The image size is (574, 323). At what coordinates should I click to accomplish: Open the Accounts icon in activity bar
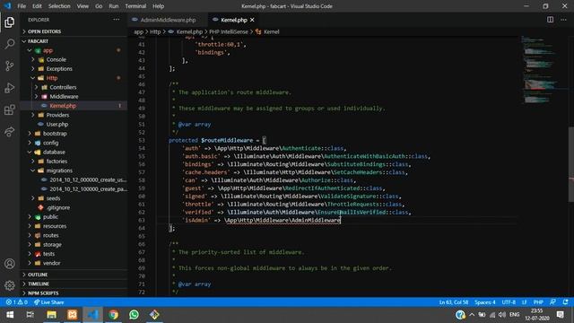click(10, 264)
